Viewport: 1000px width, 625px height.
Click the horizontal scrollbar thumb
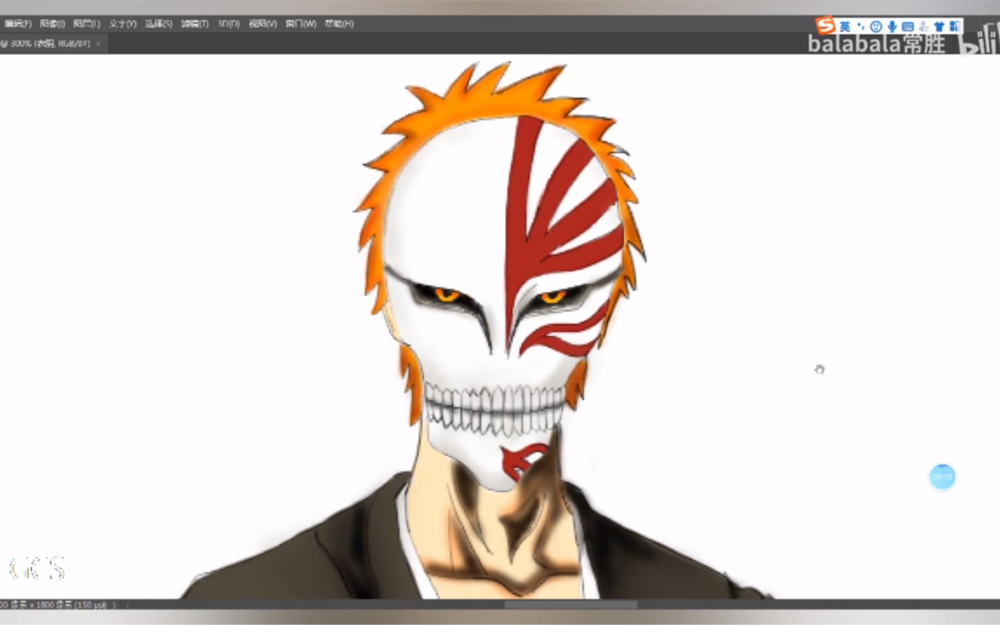(571, 605)
